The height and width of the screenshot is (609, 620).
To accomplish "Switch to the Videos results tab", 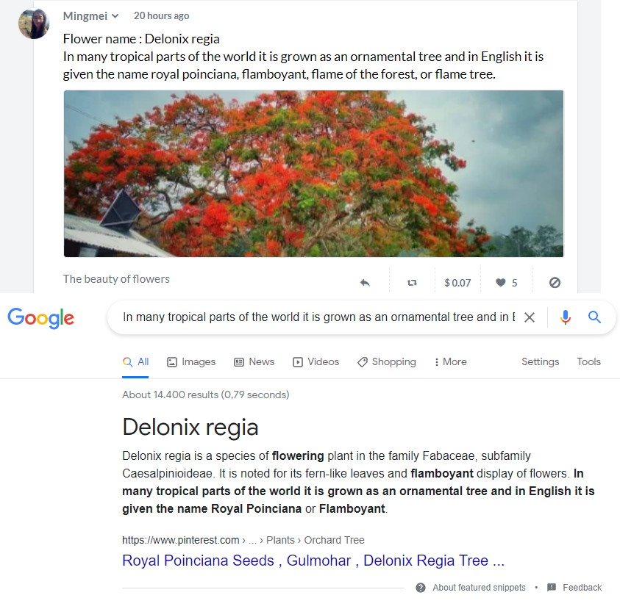I will 316,361.
